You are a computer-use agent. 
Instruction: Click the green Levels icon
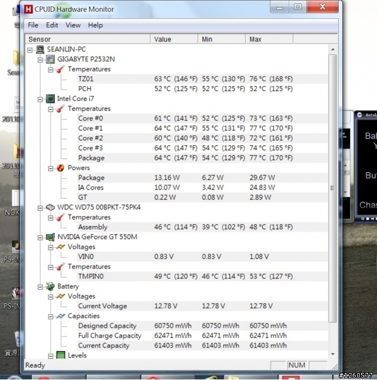tap(61, 355)
